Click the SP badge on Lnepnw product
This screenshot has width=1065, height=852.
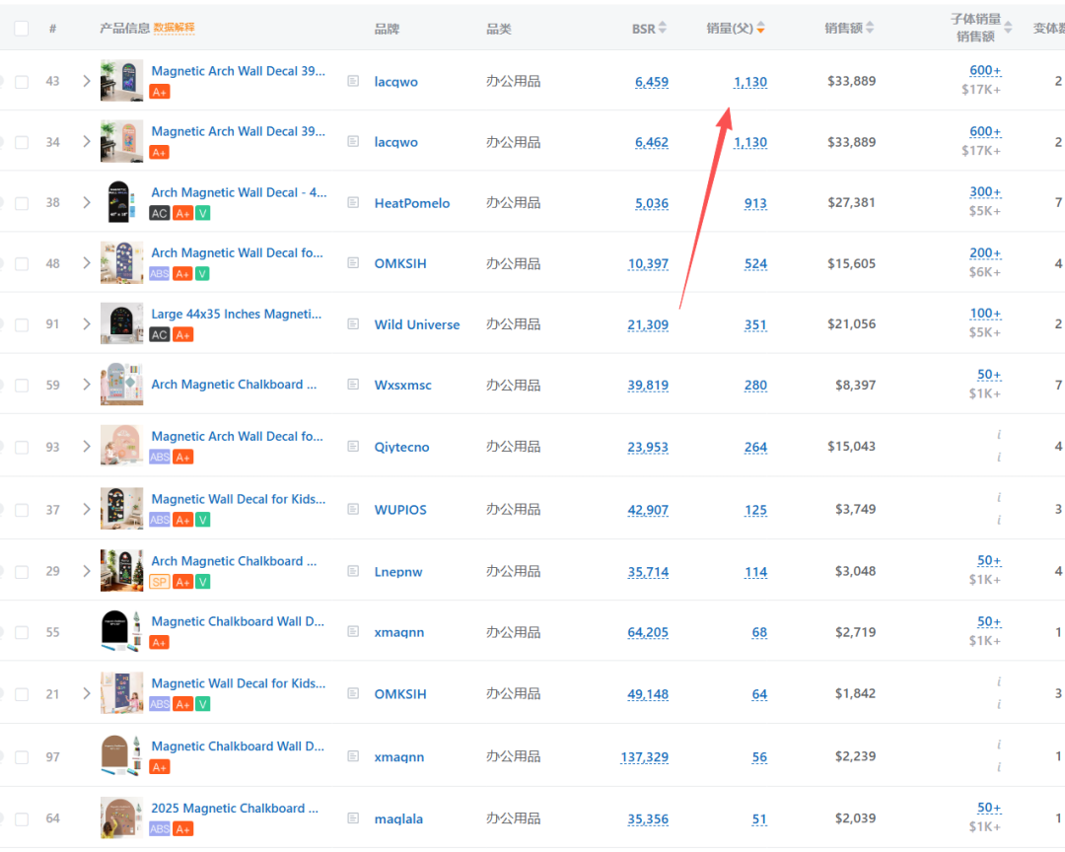(159, 582)
